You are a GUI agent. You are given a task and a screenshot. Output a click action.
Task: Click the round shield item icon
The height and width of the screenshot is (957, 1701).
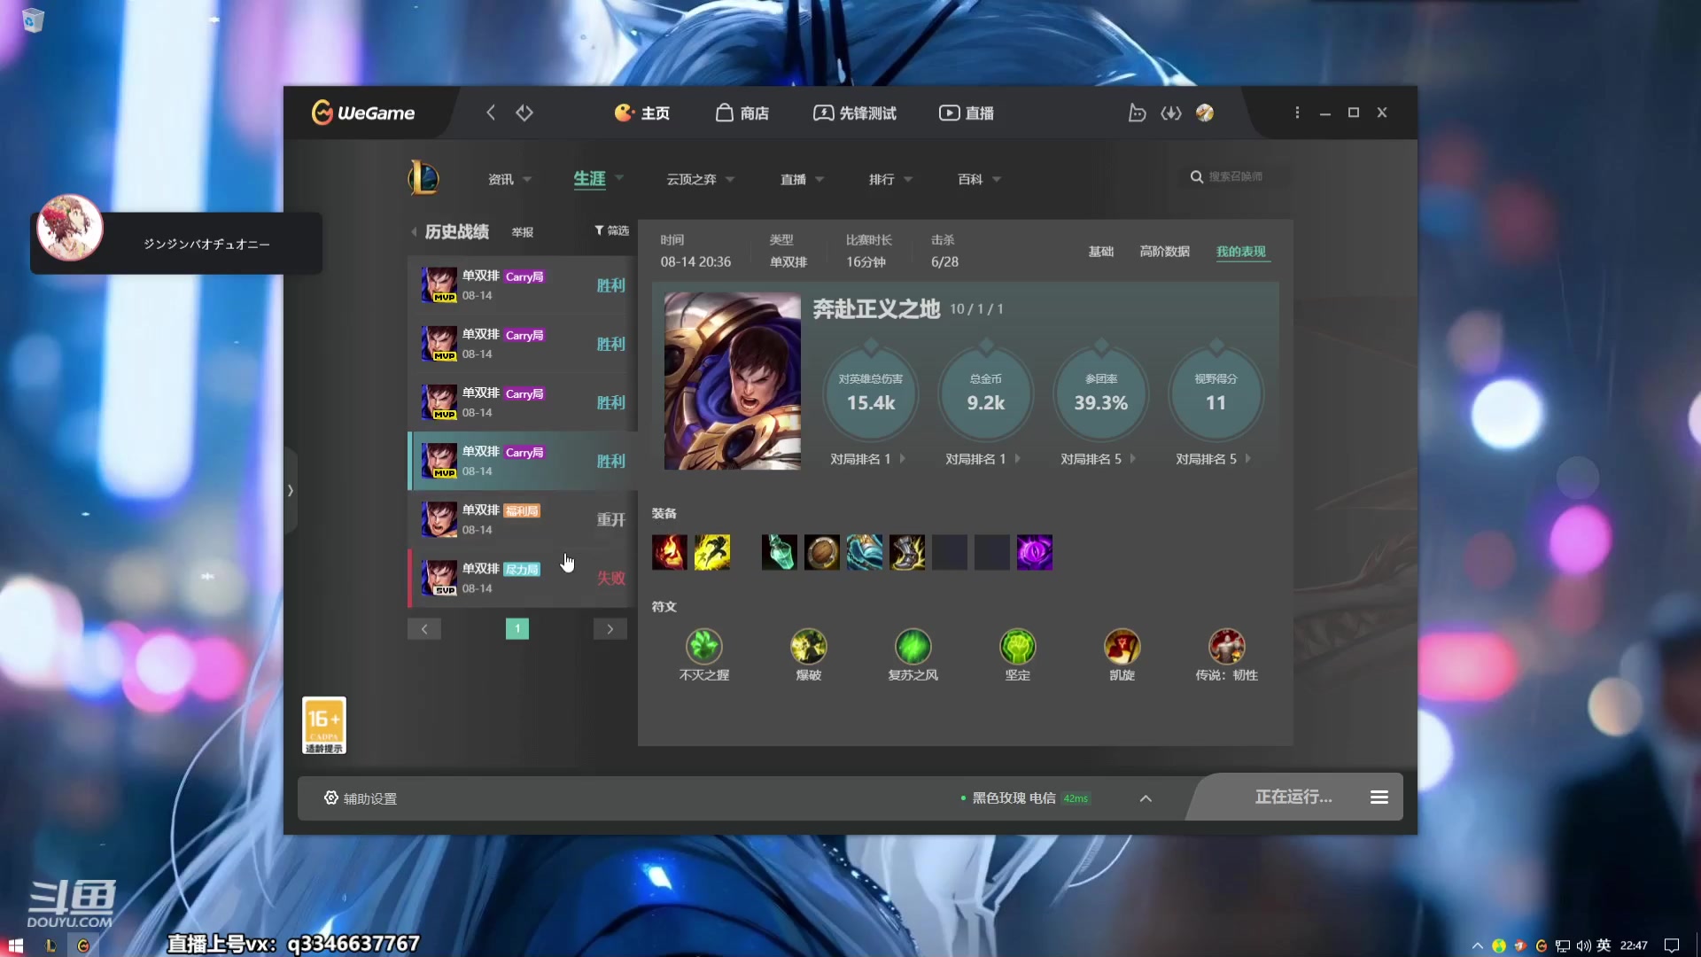click(x=822, y=552)
